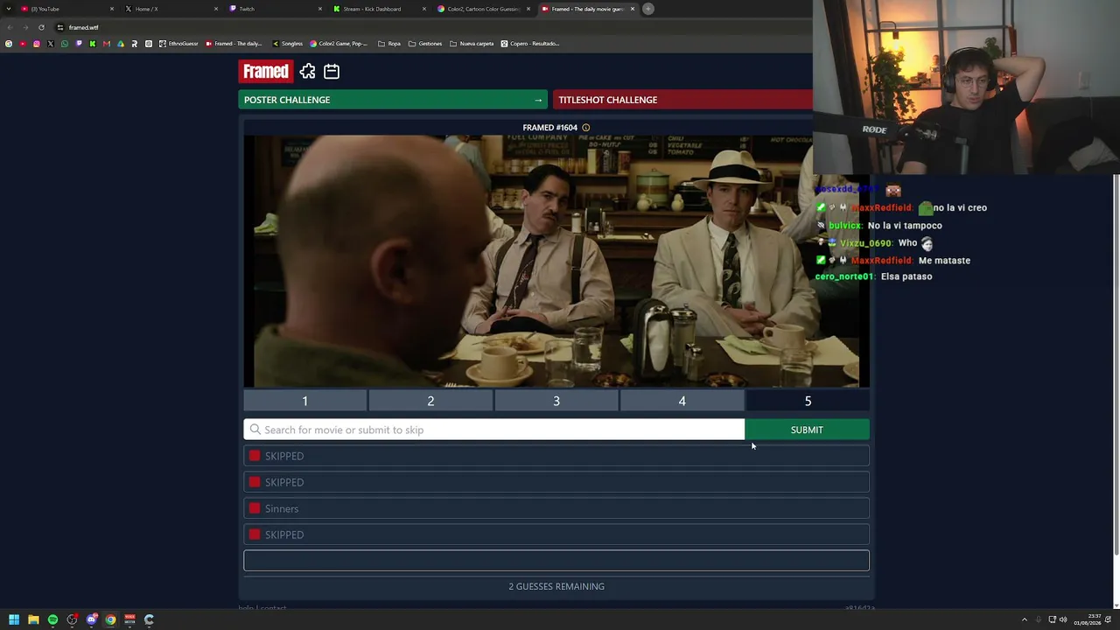Open the Kick bookmark icon

(93, 44)
